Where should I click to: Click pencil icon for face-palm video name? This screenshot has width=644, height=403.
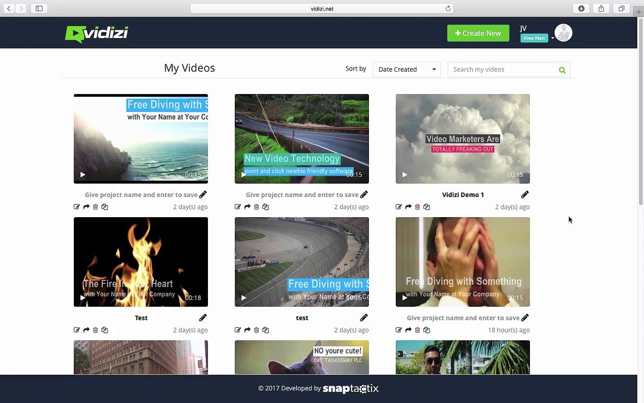coord(525,317)
